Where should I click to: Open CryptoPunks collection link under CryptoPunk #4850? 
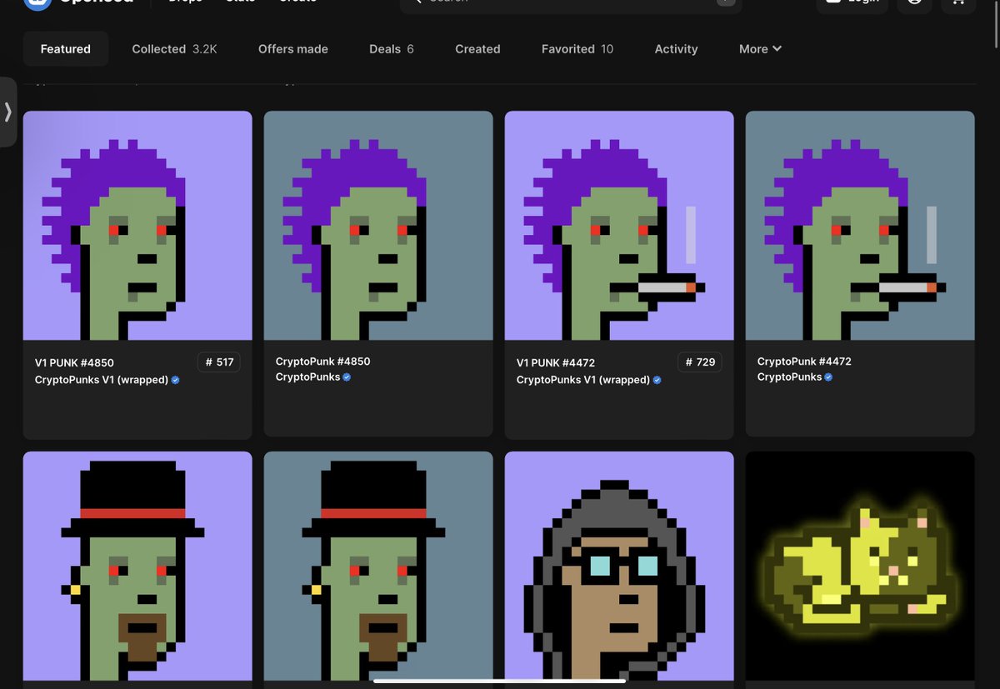tap(308, 377)
